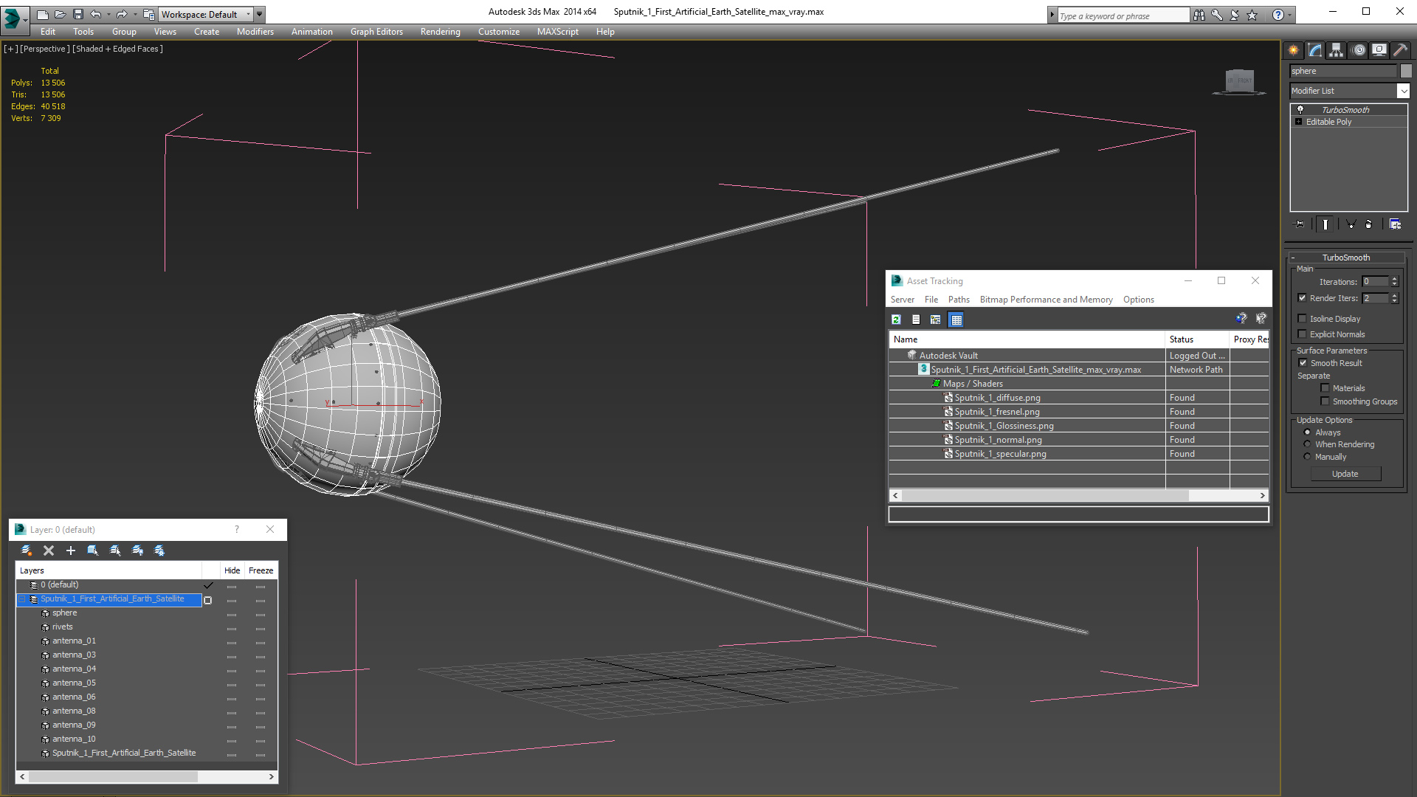The width and height of the screenshot is (1417, 797).
Task: Click the Perspective viewport label
Action: pos(45,49)
